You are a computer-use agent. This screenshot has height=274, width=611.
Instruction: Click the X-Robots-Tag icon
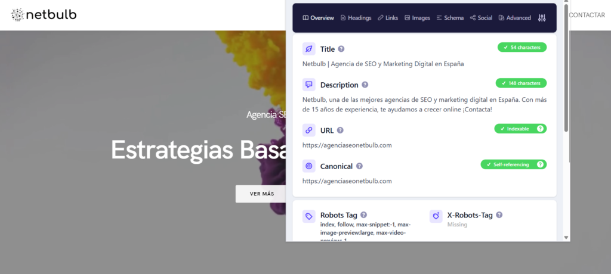[x=436, y=216]
